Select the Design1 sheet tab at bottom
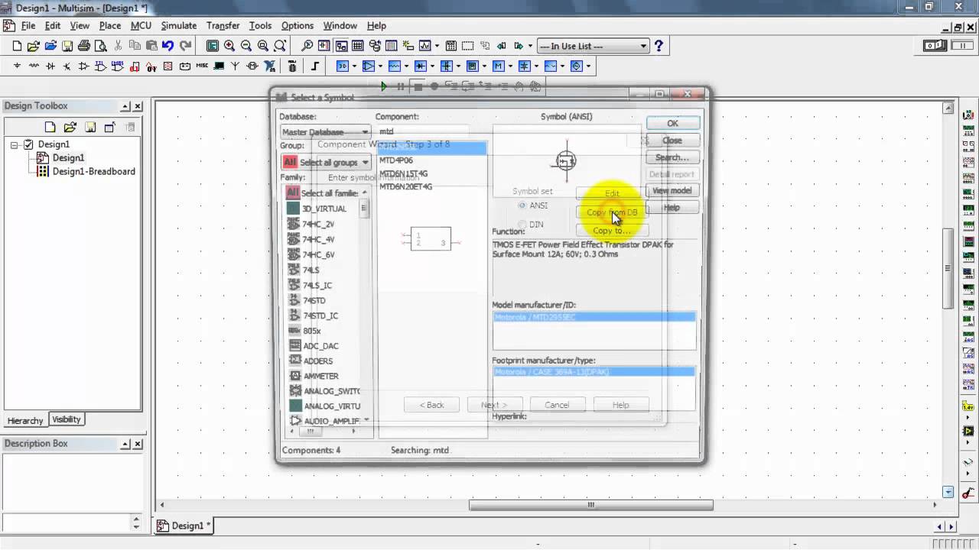The width and height of the screenshot is (979, 550). (184, 526)
